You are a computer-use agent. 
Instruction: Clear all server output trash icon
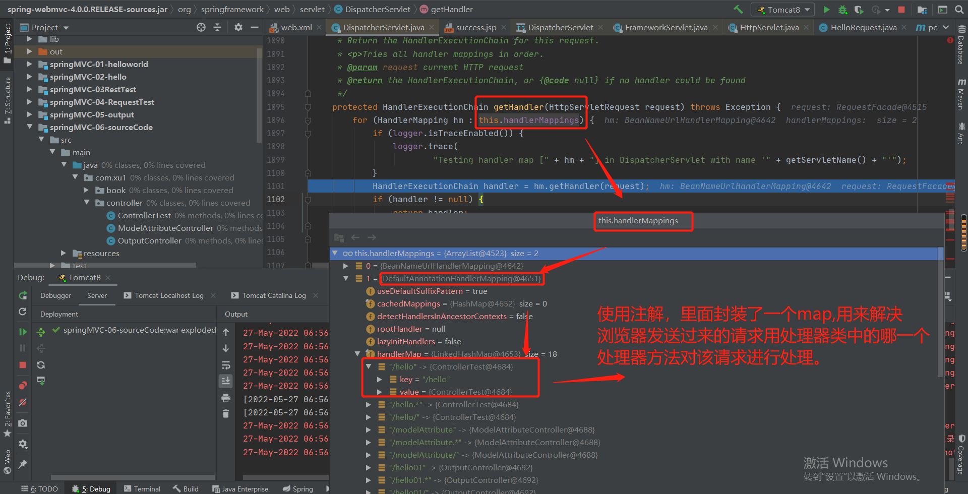coord(226,414)
